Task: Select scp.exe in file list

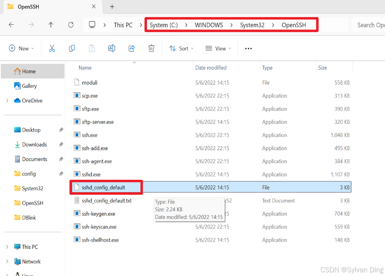Action: [x=90, y=96]
